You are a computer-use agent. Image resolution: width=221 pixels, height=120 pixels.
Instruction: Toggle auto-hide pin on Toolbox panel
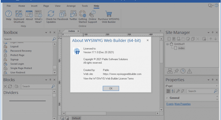[50, 32]
